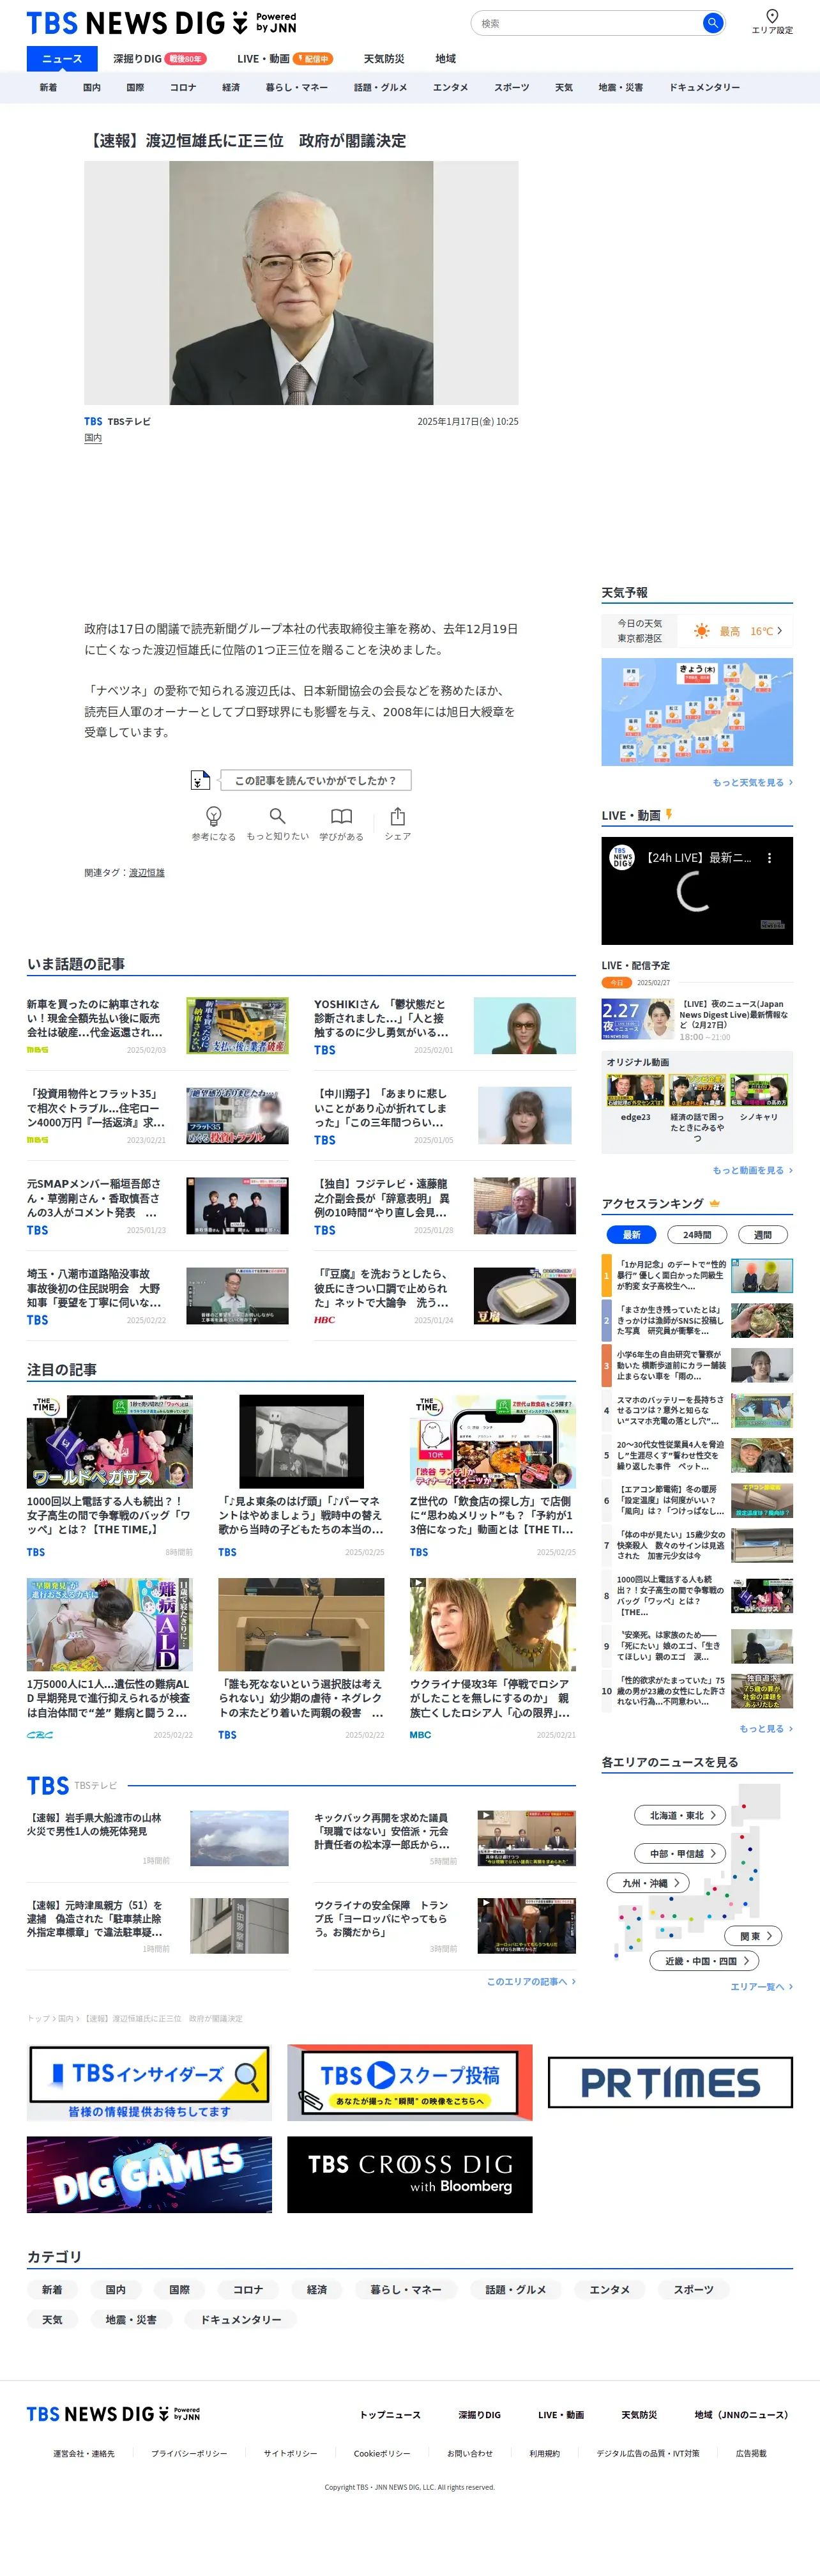Screen dimensions: 820x2576
Task: Select エンタメ in category nav bar
Action: [x=450, y=87]
